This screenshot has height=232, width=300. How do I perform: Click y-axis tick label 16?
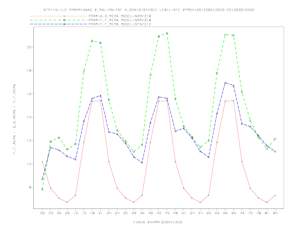29,94
